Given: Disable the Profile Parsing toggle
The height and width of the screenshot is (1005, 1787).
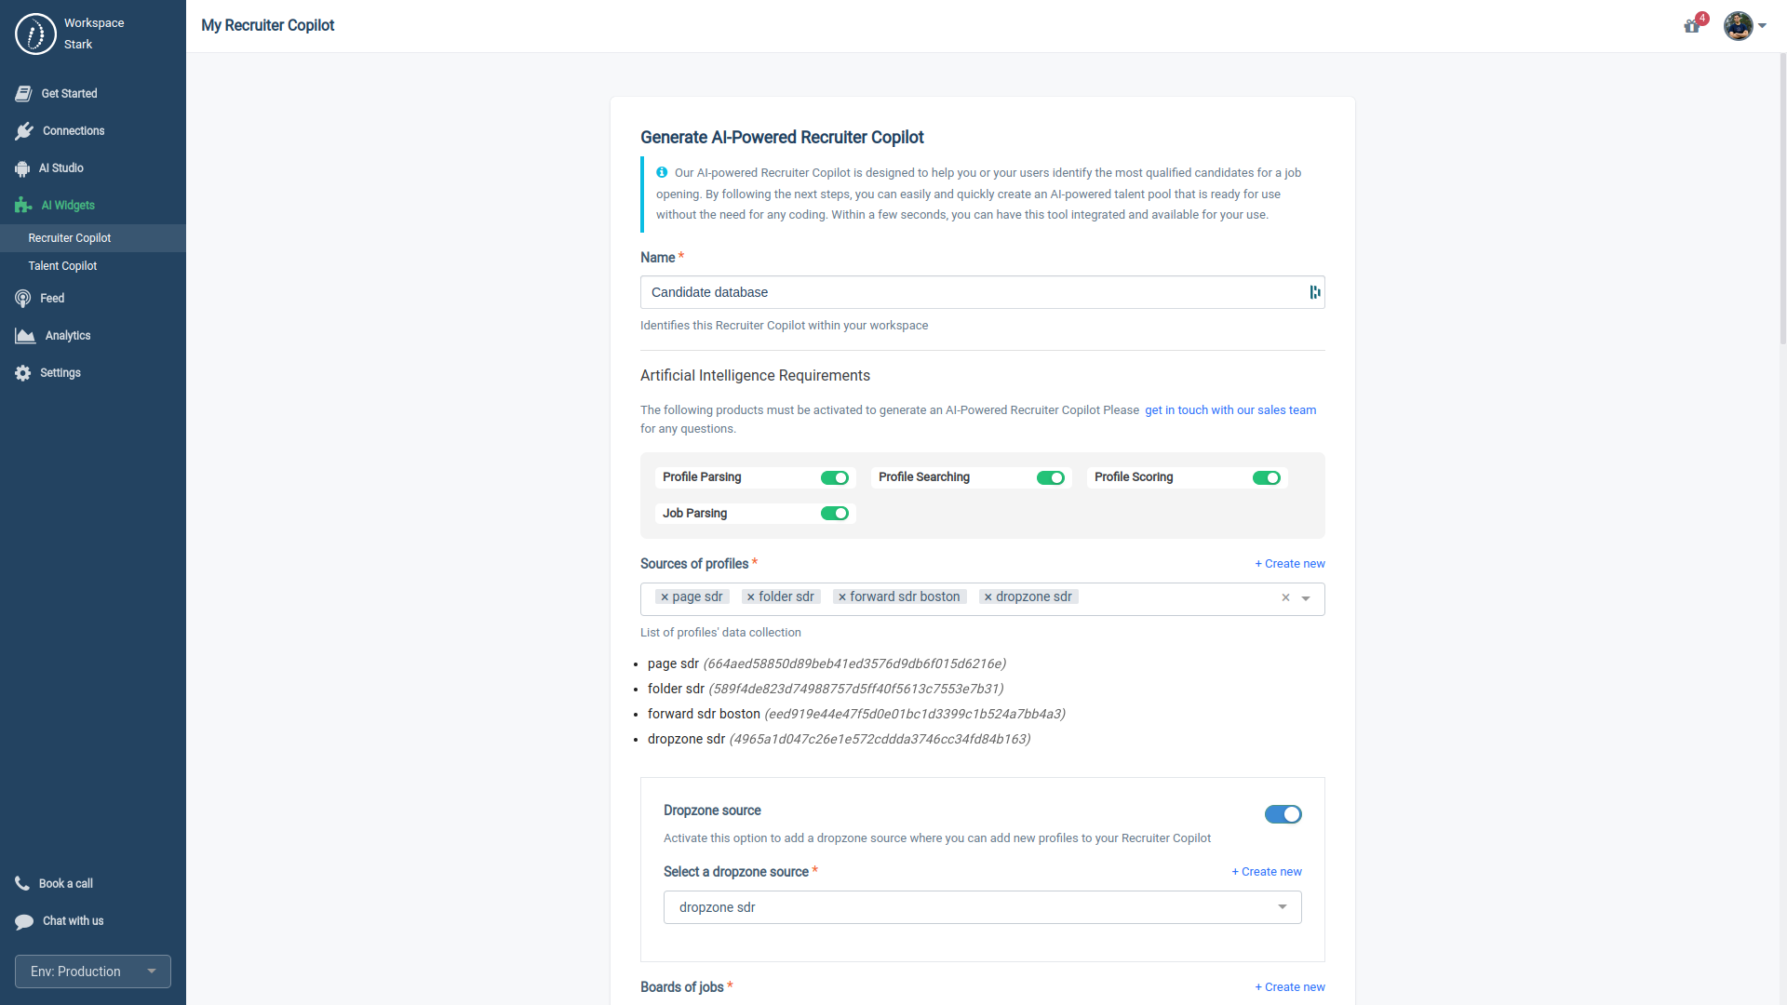Looking at the screenshot, I should [x=835, y=477].
